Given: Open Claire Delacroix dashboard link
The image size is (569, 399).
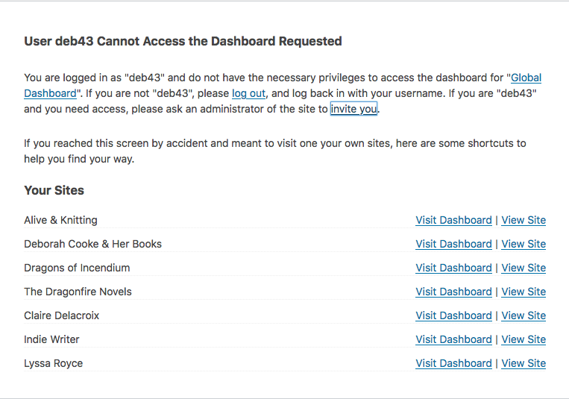Looking at the screenshot, I should [x=453, y=315].
